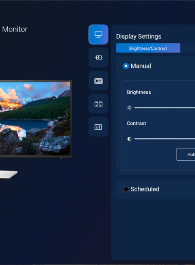This screenshot has height=265, width=195.
Task: Click the Contrast label
Action: [136, 124]
